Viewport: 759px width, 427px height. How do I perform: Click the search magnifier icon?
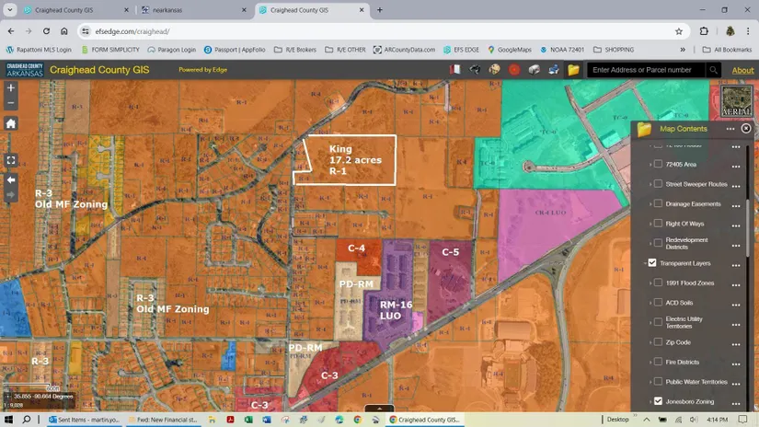click(713, 70)
